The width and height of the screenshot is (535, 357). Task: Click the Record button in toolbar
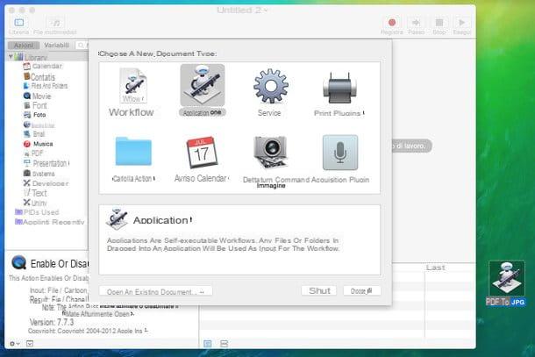click(x=392, y=23)
